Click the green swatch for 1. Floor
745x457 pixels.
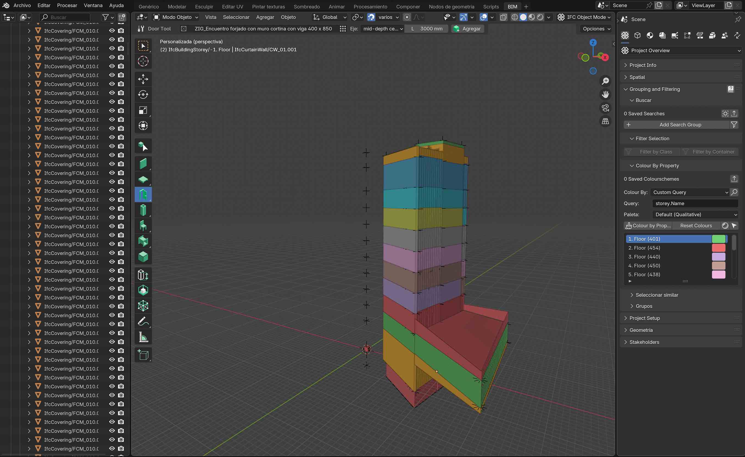[x=719, y=239]
